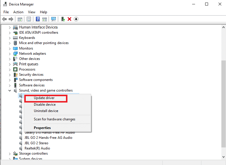The height and width of the screenshot is (165, 226).
Task: Expand the Network adapters category
Action: pyautogui.click(x=10, y=54)
